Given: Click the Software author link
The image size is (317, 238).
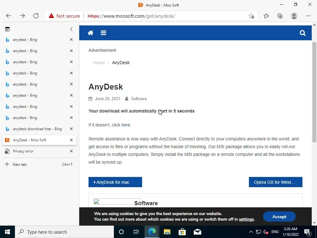Looking at the screenshot, I should pos(139,99).
